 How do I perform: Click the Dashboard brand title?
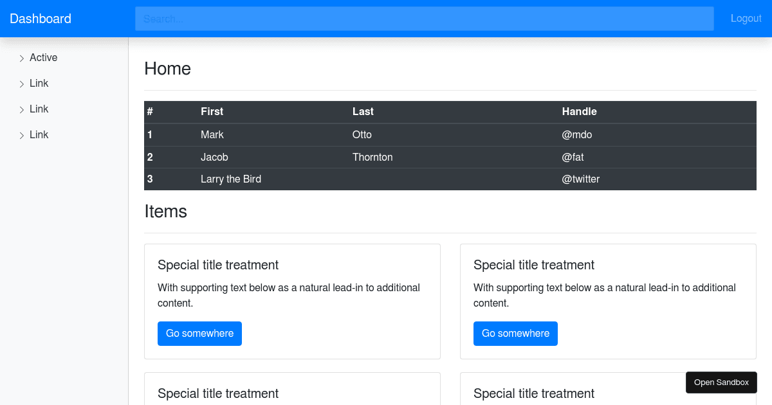[x=40, y=19]
